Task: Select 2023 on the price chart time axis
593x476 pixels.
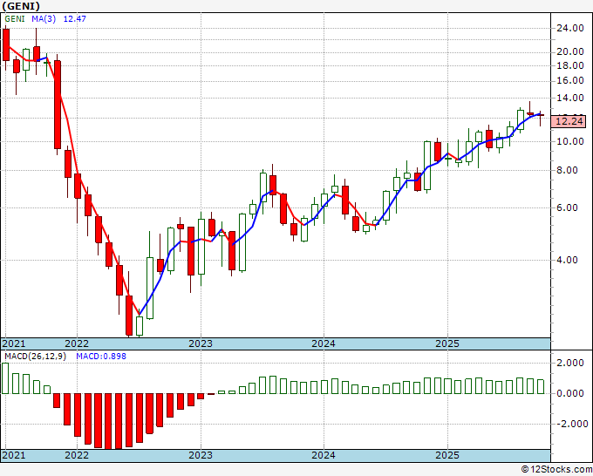Action: pyautogui.click(x=201, y=343)
